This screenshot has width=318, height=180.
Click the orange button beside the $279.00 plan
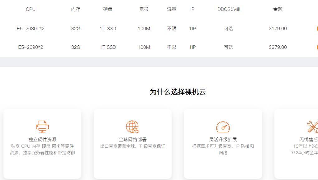pyautogui.click(x=317, y=47)
